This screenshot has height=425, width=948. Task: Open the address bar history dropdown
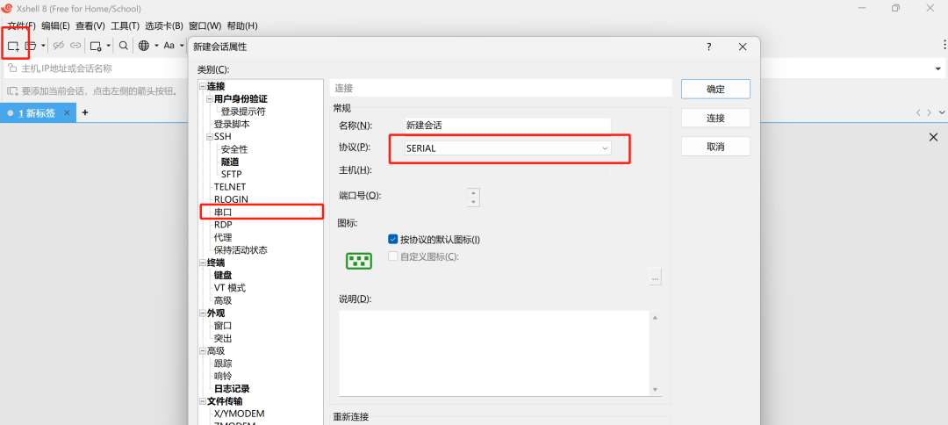coord(938,68)
